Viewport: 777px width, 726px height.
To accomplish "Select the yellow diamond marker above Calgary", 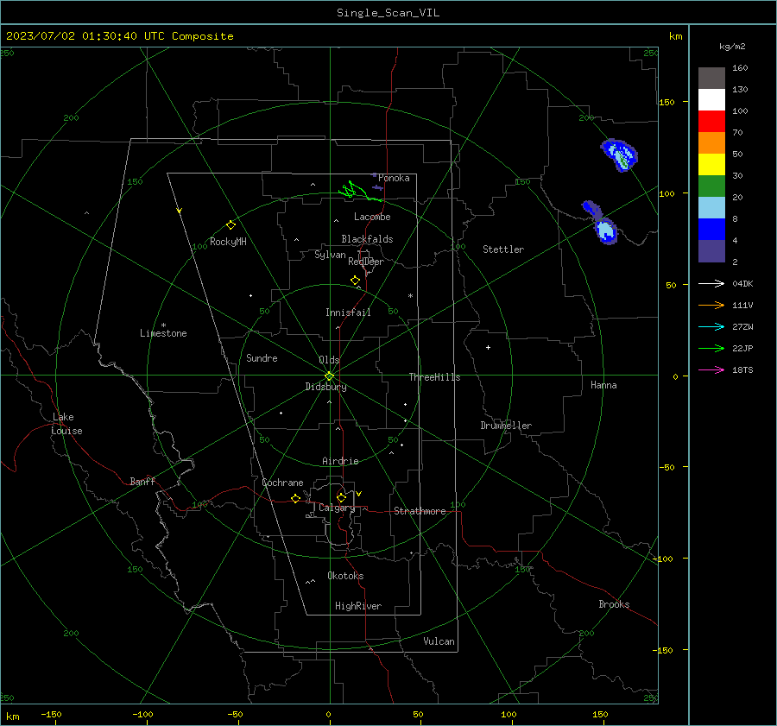I will pos(341,497).
